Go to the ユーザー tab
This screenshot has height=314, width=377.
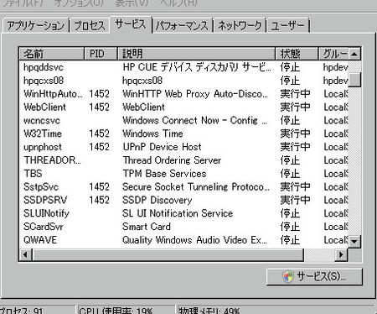[287, 26]
